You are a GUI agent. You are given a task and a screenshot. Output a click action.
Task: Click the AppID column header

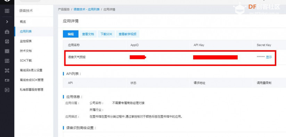coord(134,45)
